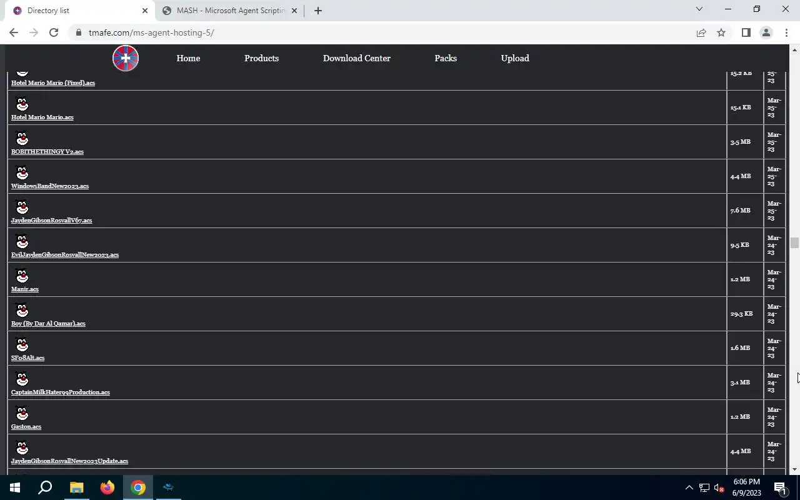Viewport: 800px width, 500px height.
Task: Open a new browser tab
Action: pos(317,11)
